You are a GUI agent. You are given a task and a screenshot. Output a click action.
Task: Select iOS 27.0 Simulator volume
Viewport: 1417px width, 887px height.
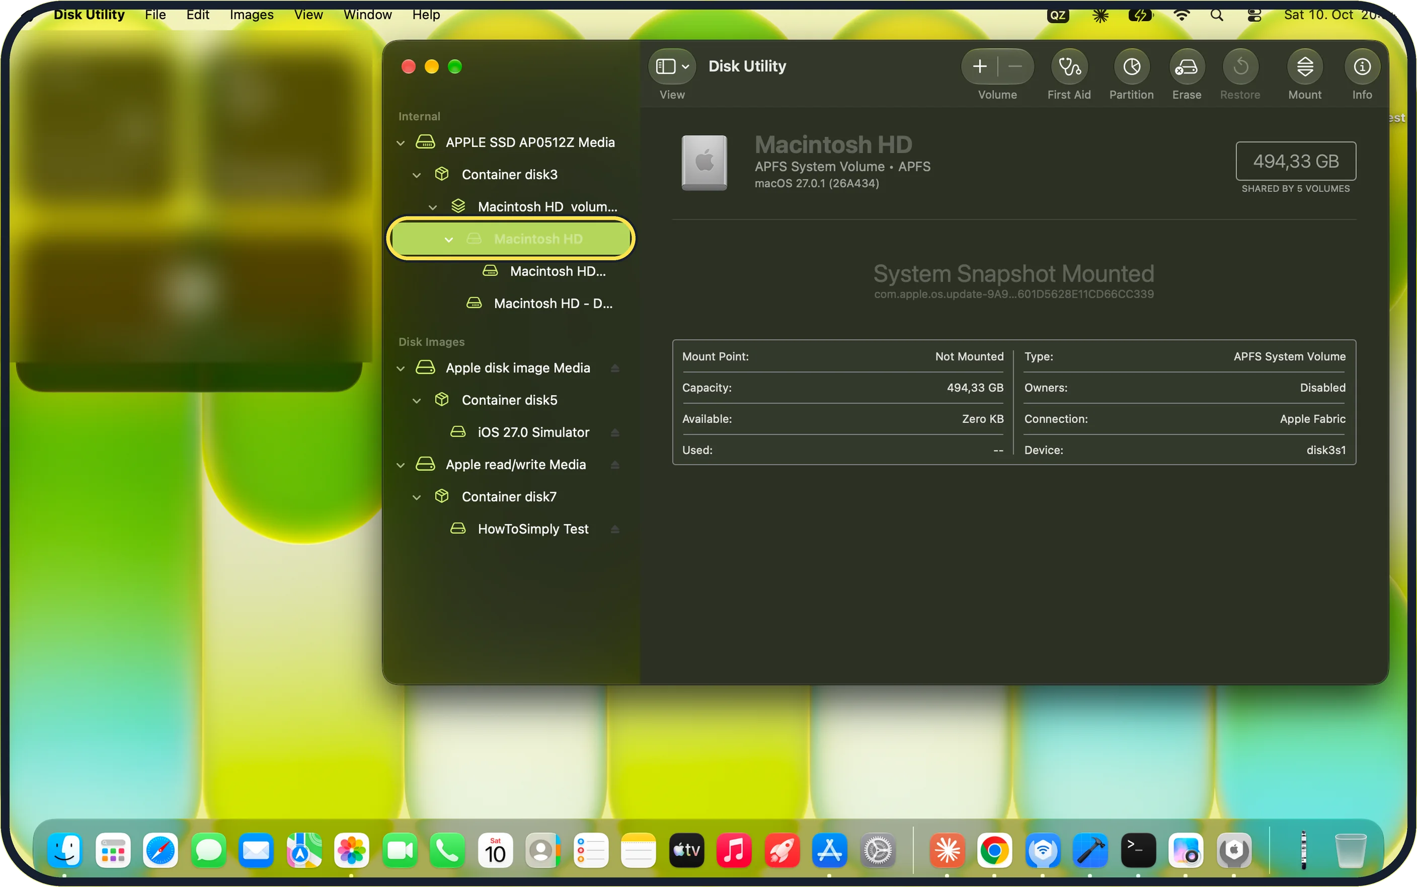[511, 432]
